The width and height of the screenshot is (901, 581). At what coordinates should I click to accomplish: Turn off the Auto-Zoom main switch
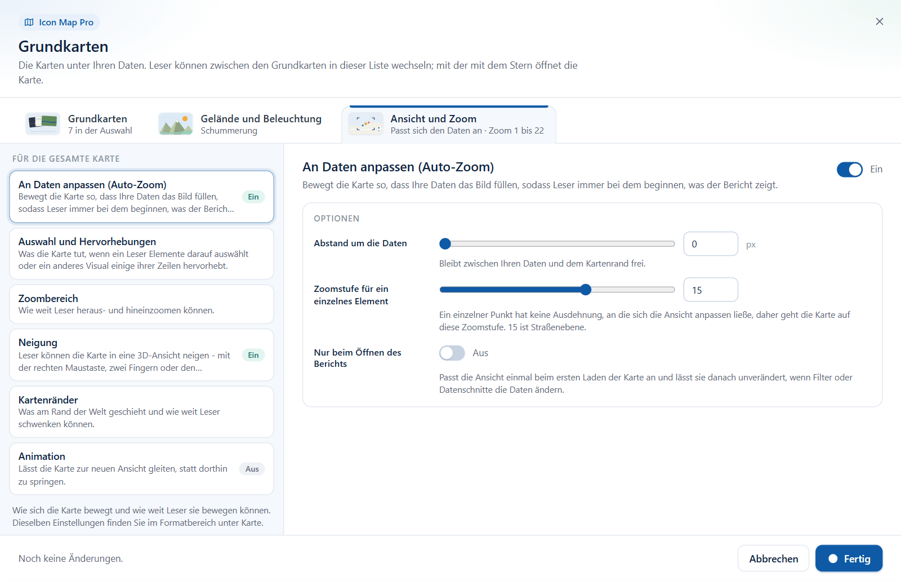(x=849, y=170)
